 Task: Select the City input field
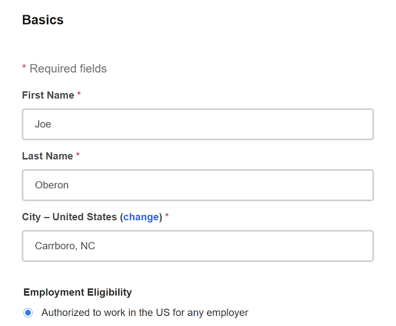tap(197, 246)
